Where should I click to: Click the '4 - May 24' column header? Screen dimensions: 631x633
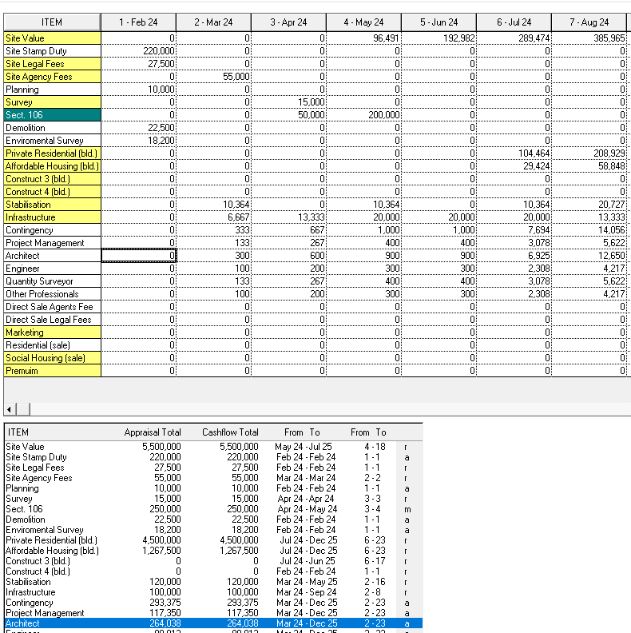point(363,22)
